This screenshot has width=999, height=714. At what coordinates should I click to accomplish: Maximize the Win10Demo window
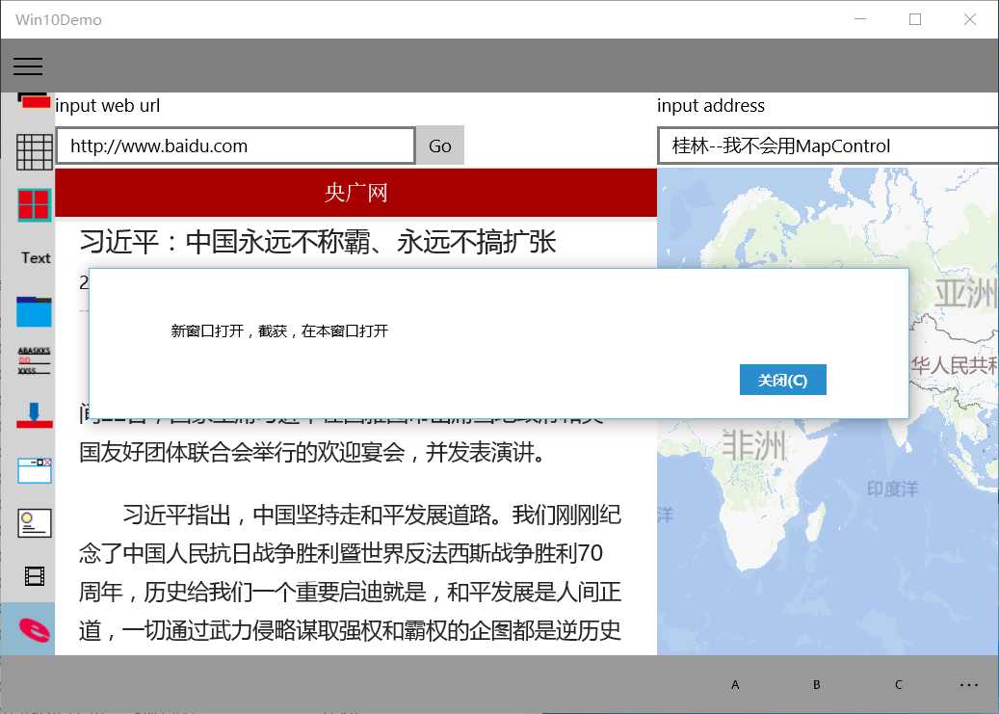coord(915,19)
